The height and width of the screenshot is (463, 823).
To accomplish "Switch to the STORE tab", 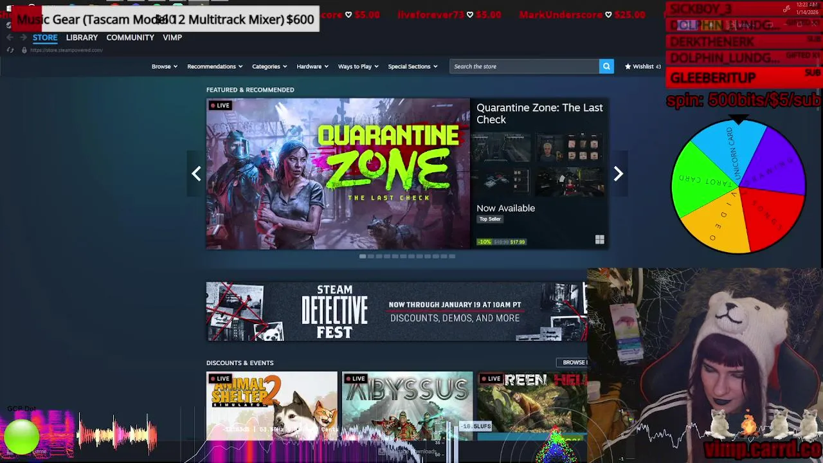I will tap(45, 37).
